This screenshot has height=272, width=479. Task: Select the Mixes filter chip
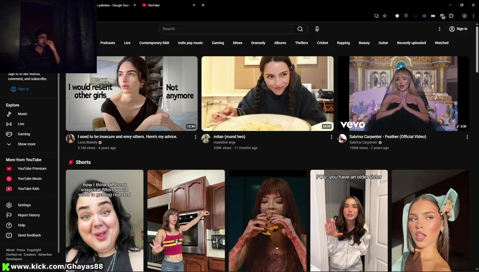pos(238,43)
